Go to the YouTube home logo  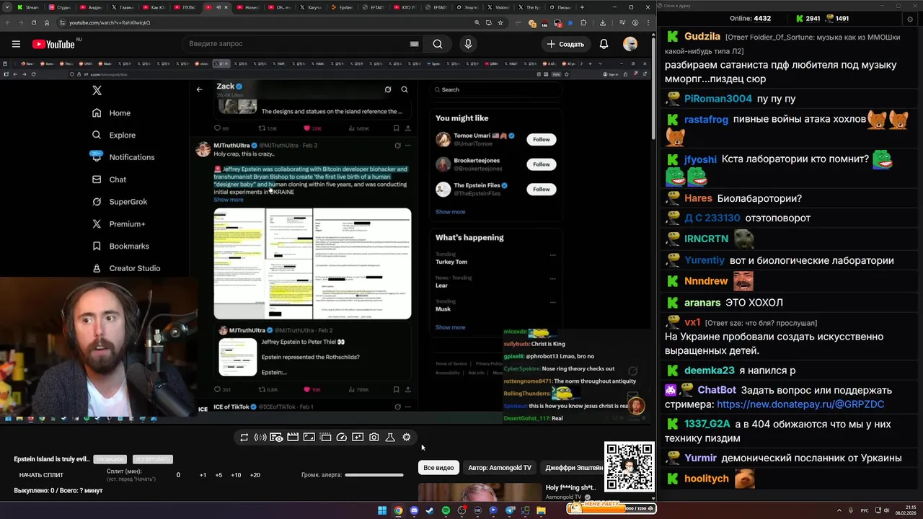click(54, 44)
